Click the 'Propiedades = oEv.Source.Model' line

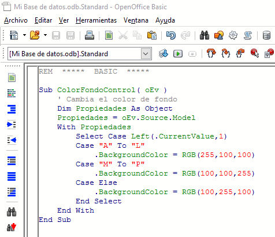pos(127,118)
